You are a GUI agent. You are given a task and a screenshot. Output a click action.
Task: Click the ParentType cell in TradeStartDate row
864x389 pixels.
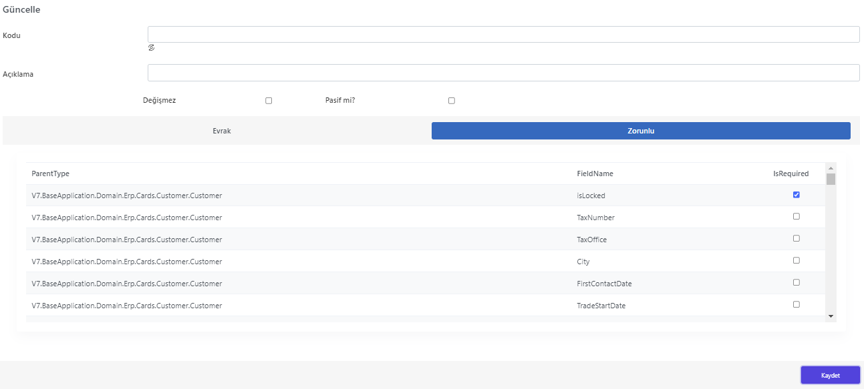[x=127, y=306]
